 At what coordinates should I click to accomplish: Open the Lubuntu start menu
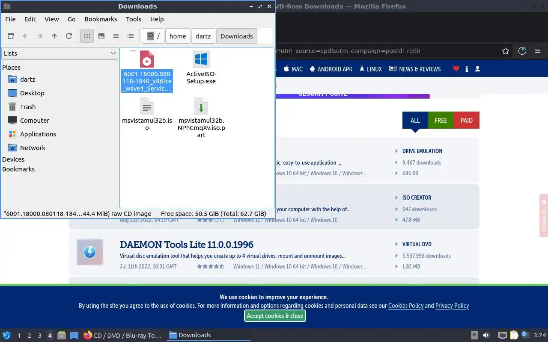coord(6,335)
